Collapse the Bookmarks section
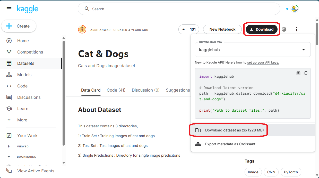 coord(9,157)
